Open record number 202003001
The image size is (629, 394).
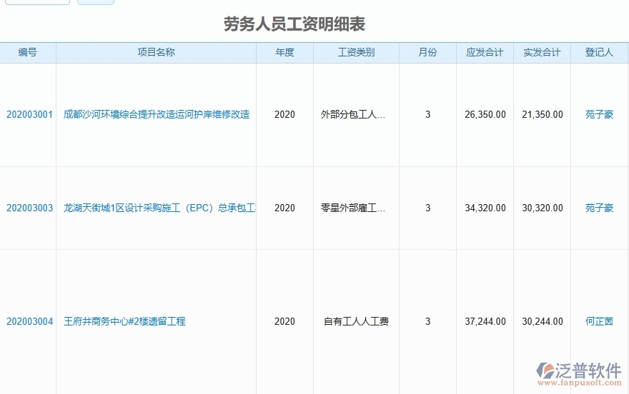point(29,114)
